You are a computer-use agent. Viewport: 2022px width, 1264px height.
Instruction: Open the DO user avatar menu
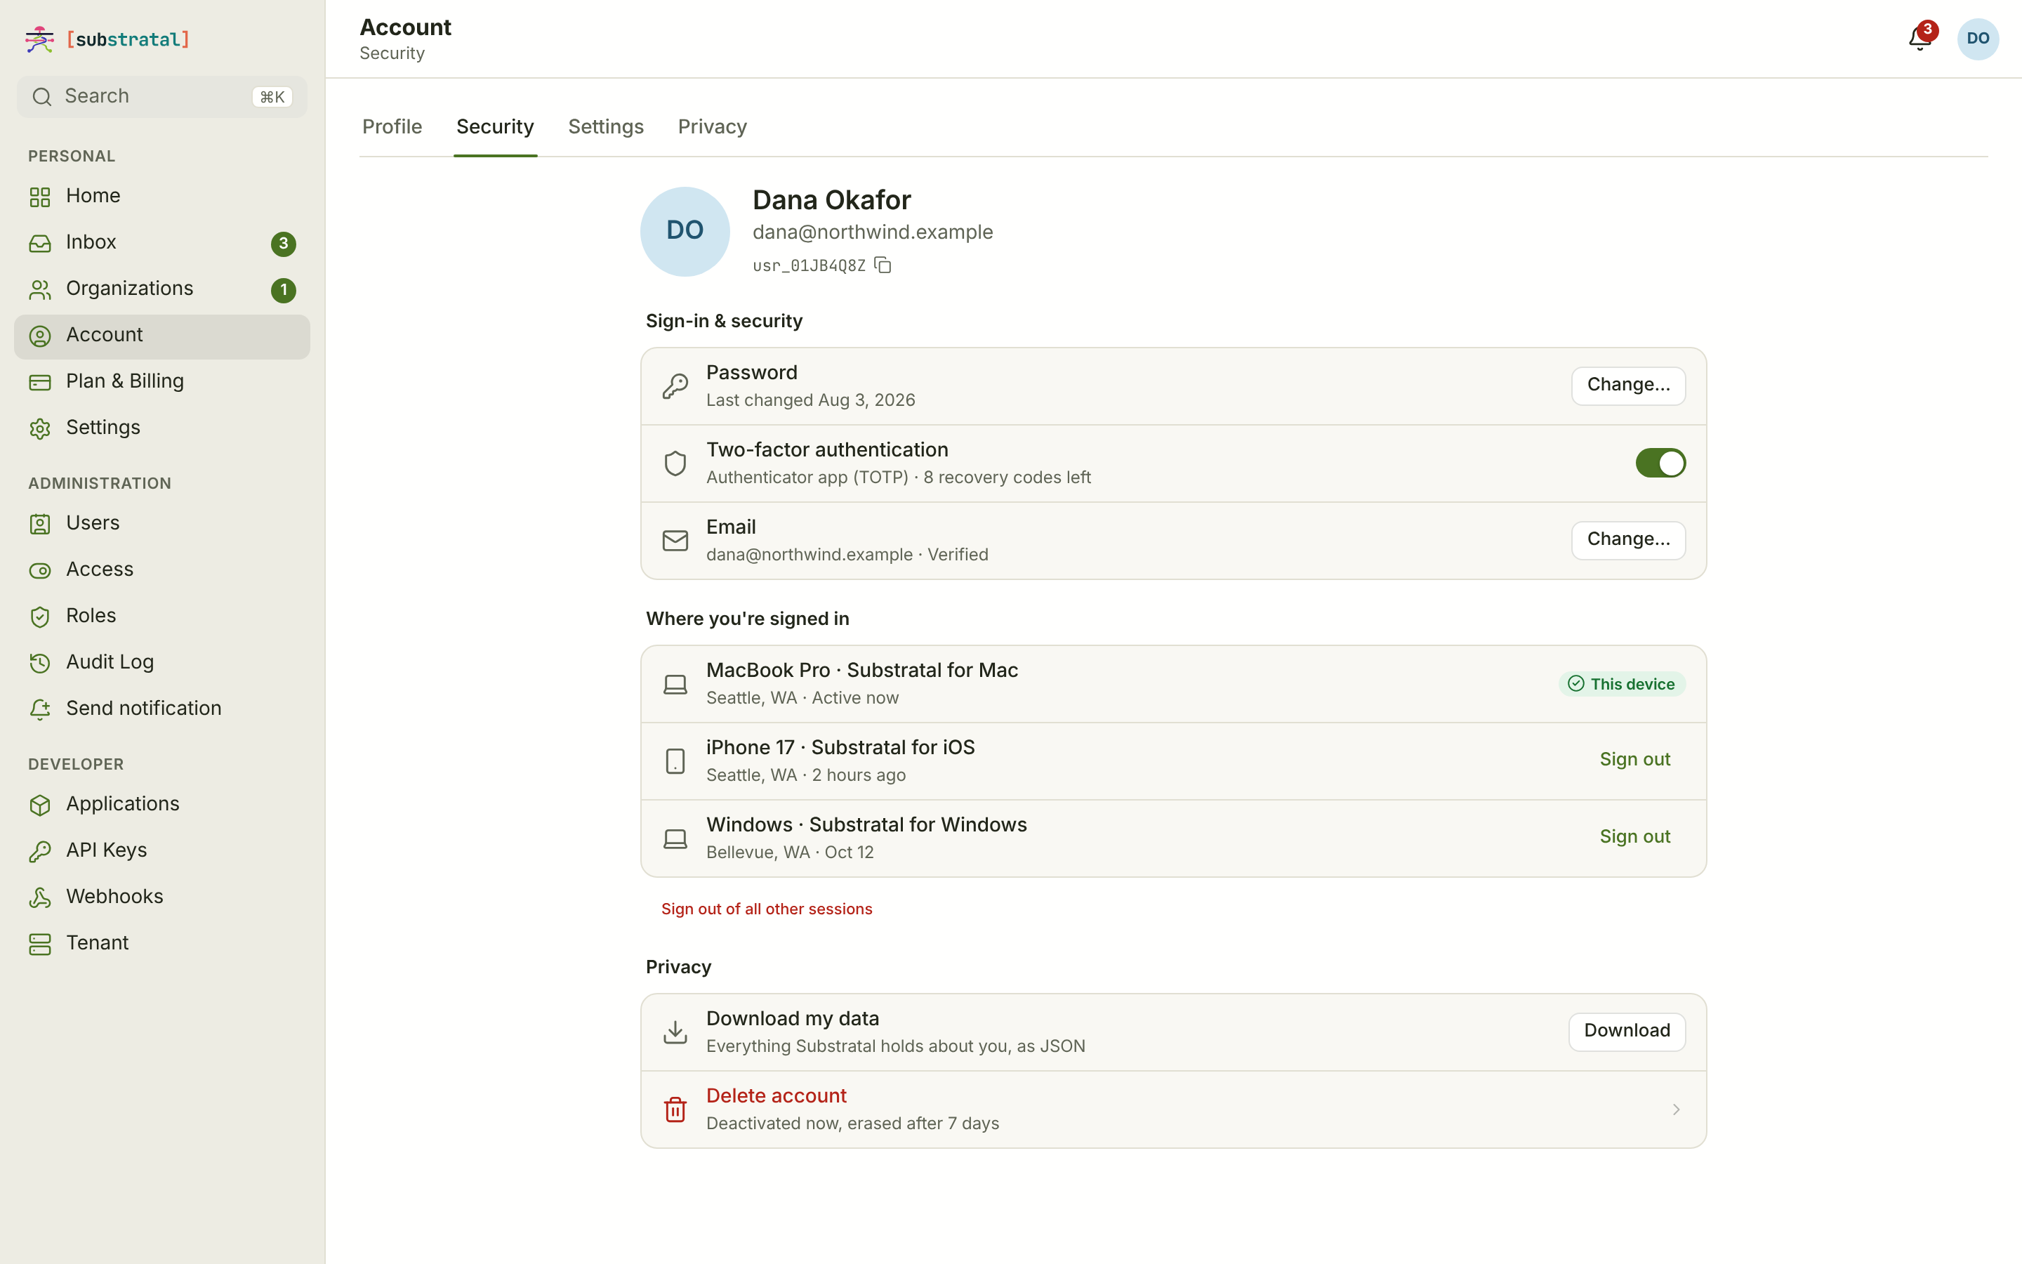pyautogui.click(x=1977, y=39)
